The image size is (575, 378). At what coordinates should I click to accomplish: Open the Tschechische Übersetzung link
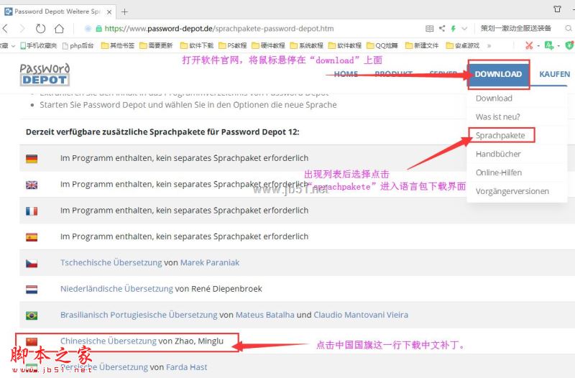(x=111, y=262)
